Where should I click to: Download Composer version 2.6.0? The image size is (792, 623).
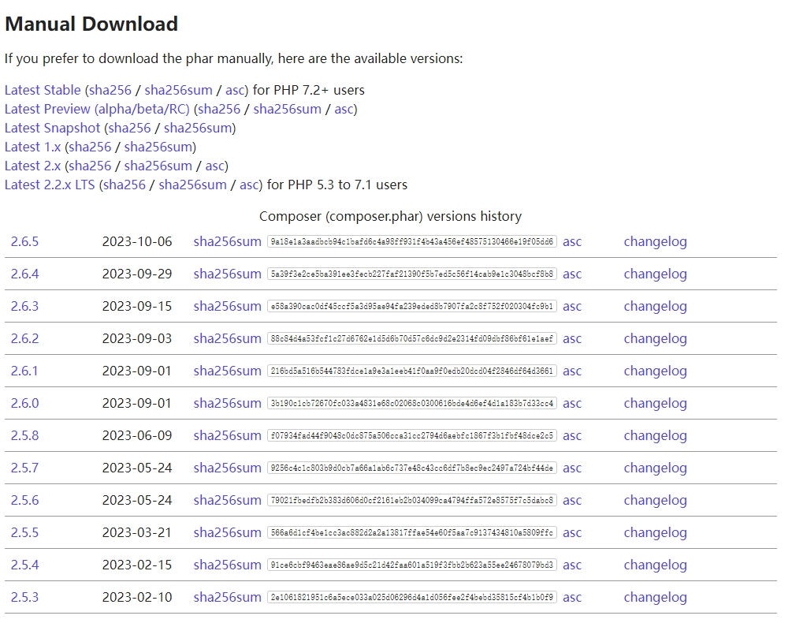coord(24,403)
